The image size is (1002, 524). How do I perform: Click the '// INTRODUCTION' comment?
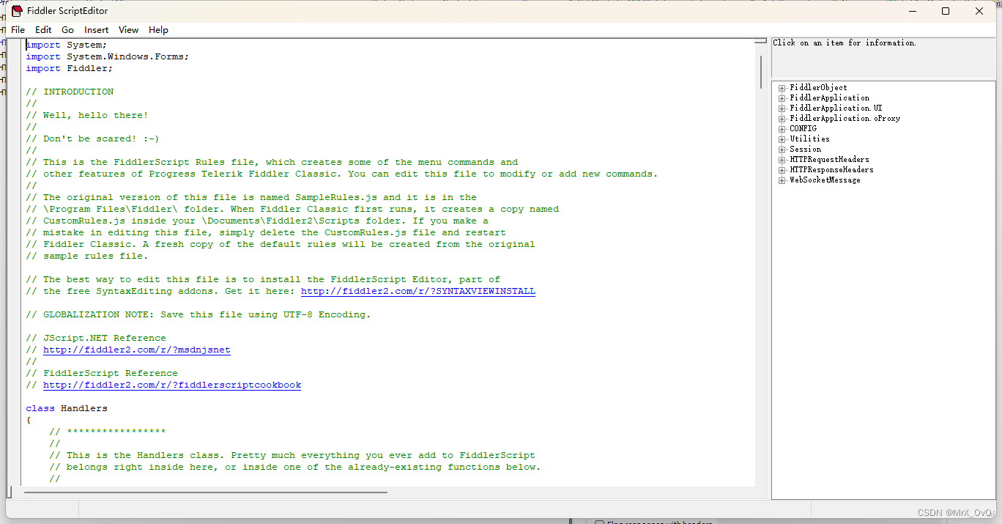(70, 92)
